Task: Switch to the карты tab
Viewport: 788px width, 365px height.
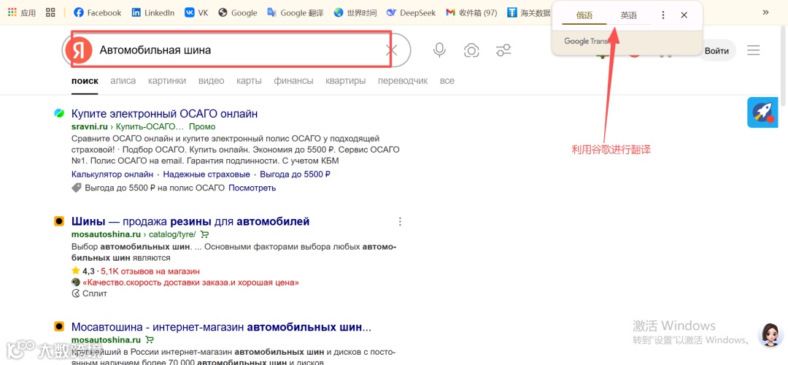Action: 249,81
